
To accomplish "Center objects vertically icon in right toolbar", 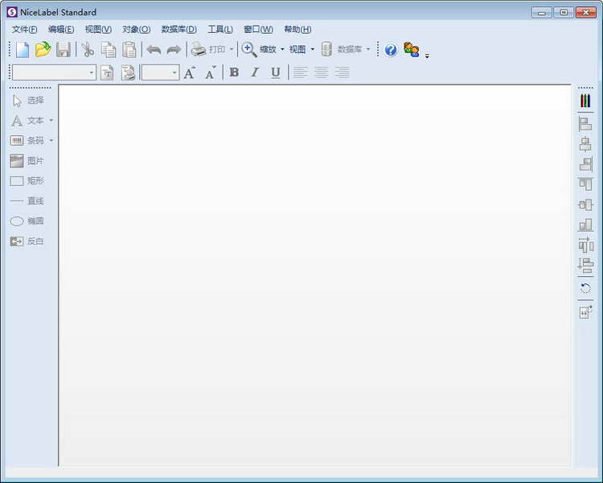I will coord(585,204).
